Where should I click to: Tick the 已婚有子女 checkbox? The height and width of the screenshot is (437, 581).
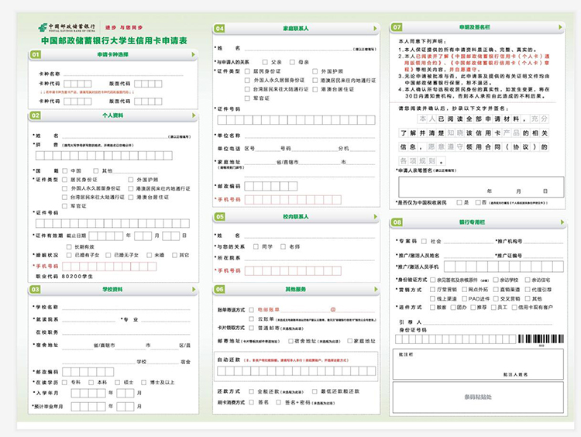[x=69, y=255]
